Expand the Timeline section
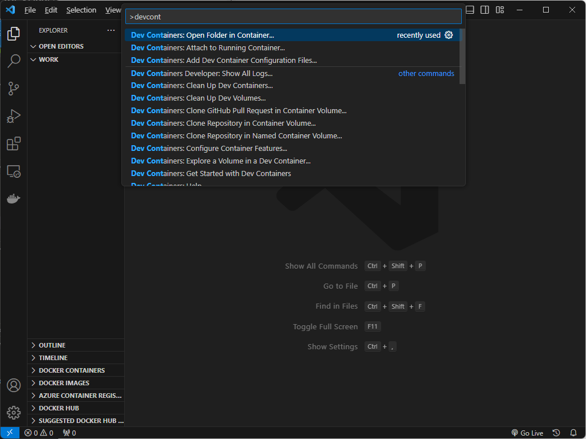 (x=76, y=358)
